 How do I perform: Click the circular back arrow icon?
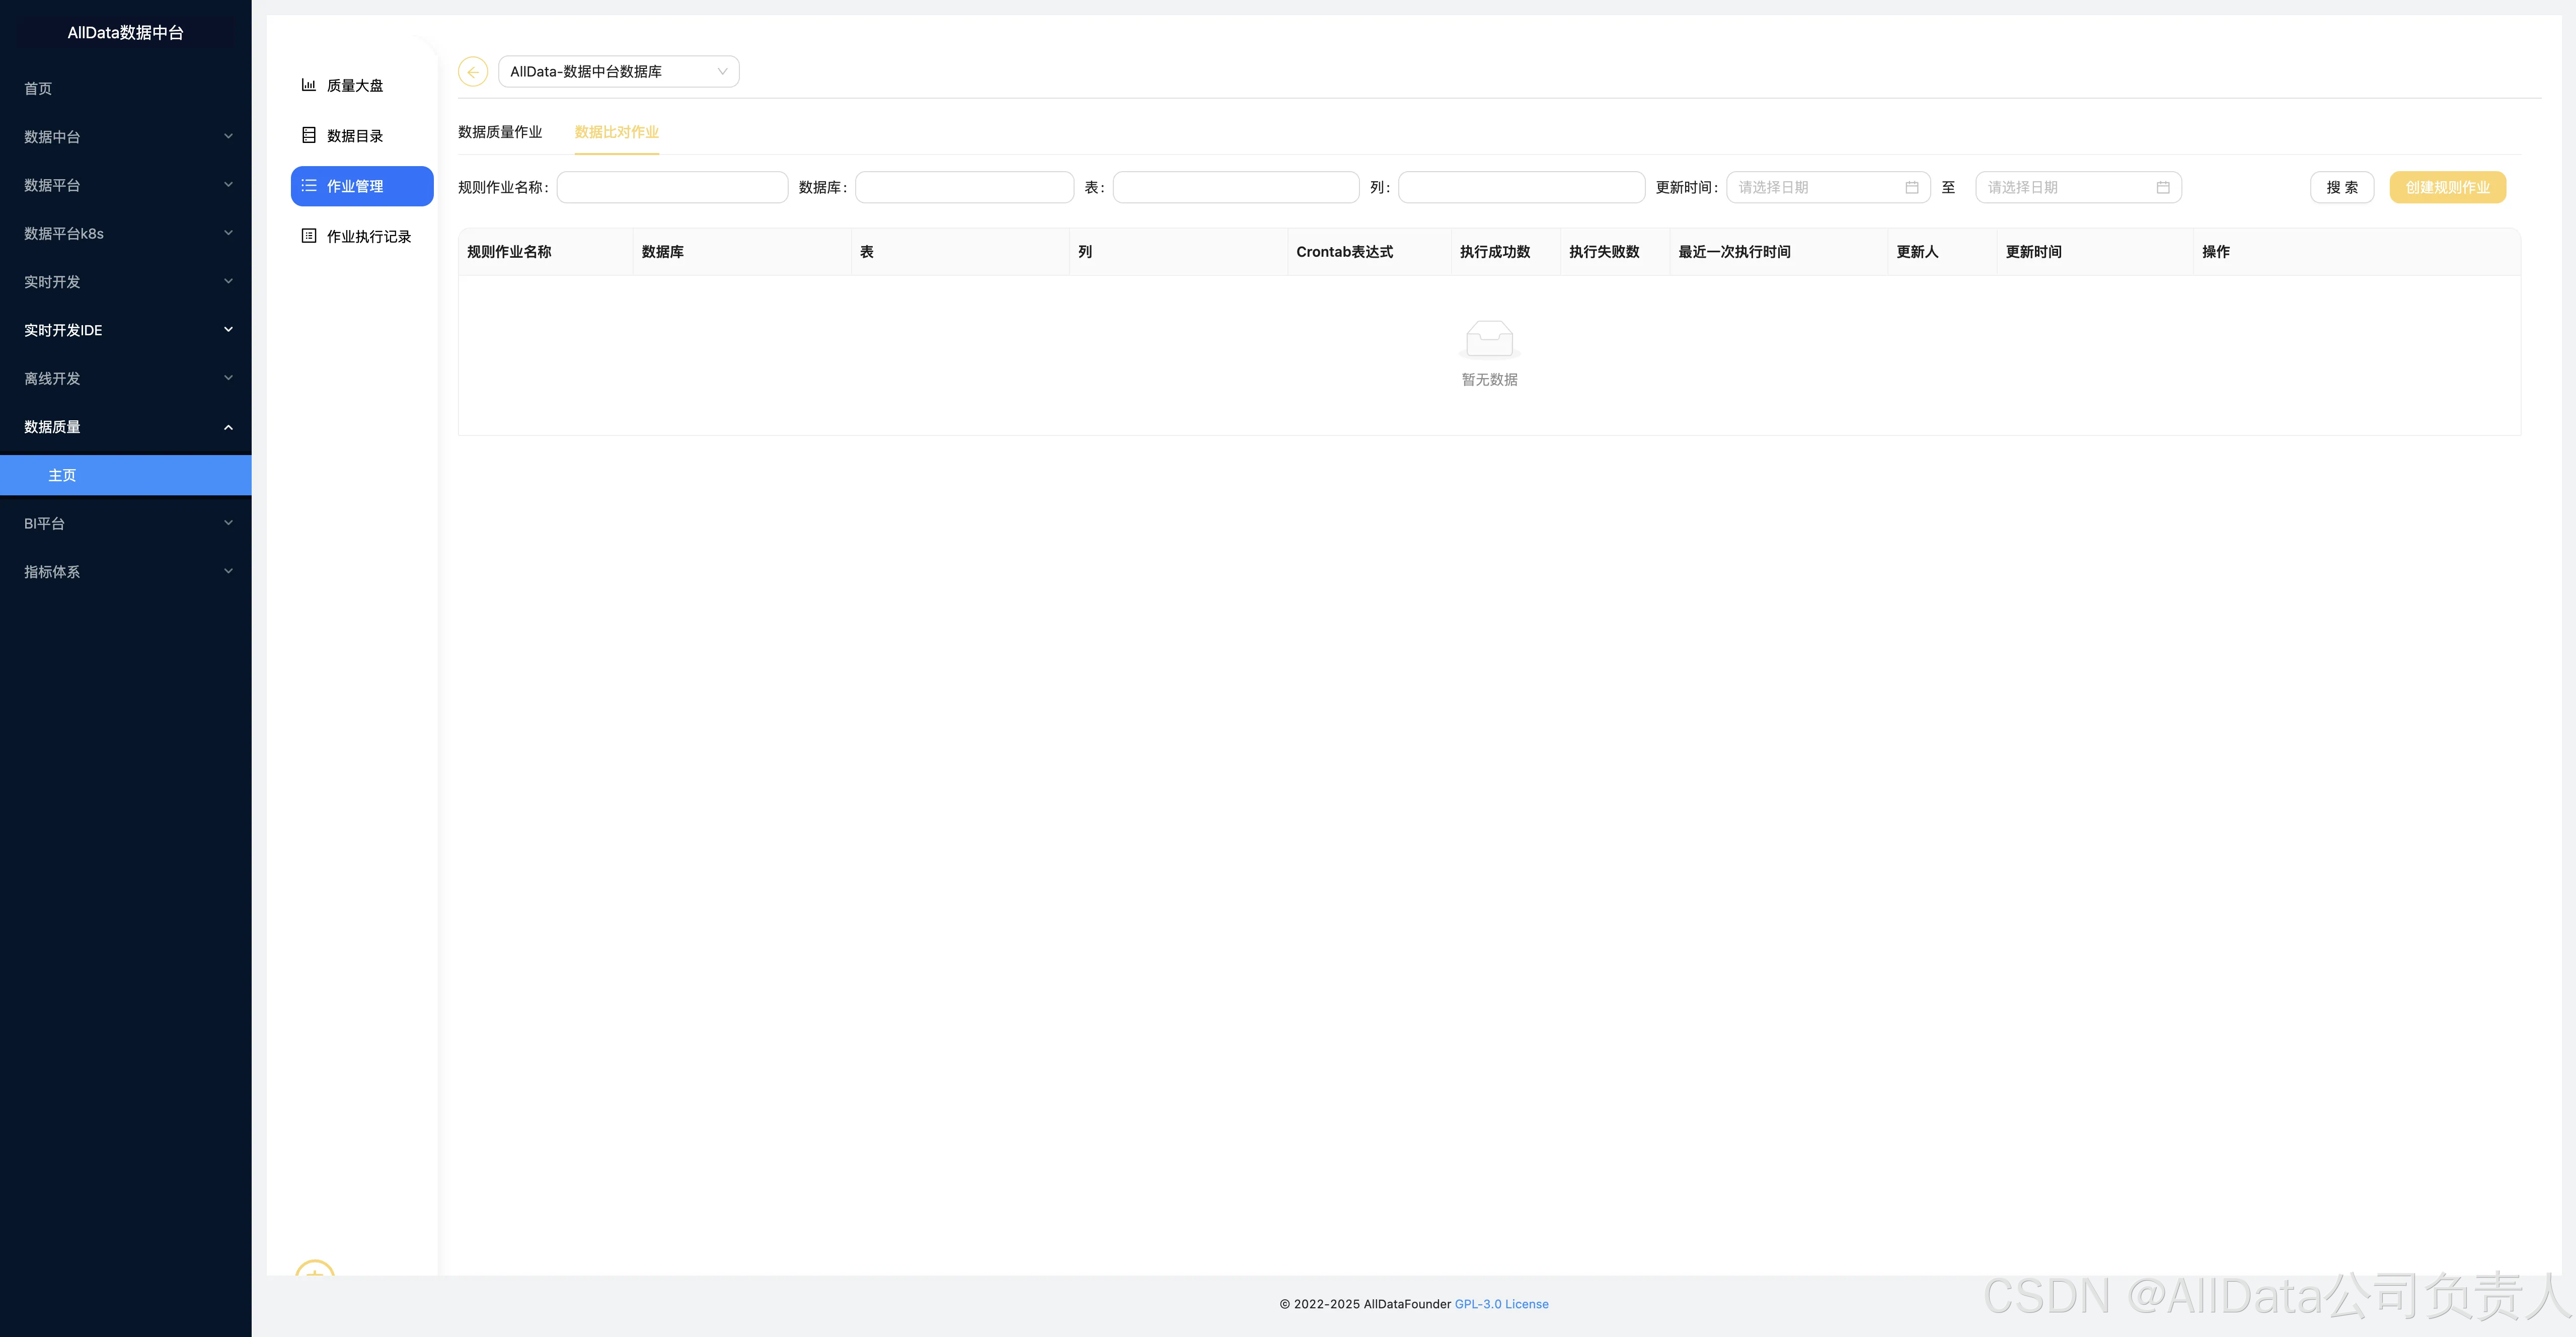point(472,72)
